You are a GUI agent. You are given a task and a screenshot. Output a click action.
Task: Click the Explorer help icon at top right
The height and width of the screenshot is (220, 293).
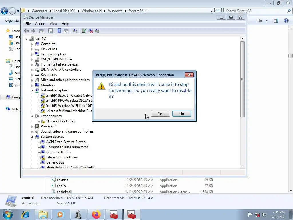(286, 21)
